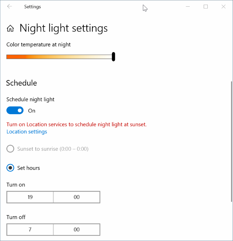Image resolution: width=233 pixels, height=241 pixels.
Task: Maximize the Settings window
Action: [206, 7]
